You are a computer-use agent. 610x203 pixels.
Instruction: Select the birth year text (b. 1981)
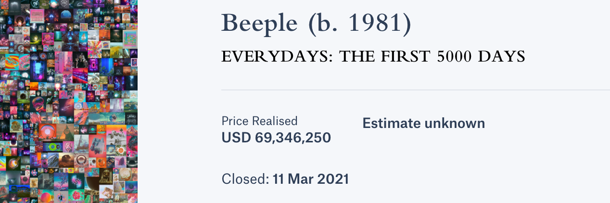pos(360,23)
